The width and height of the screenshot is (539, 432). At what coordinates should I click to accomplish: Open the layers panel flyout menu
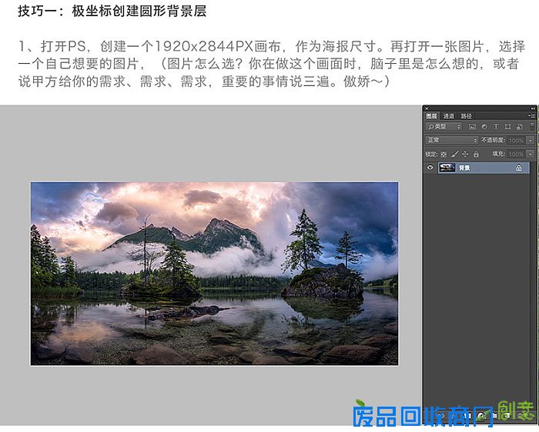tap(531, 115)
